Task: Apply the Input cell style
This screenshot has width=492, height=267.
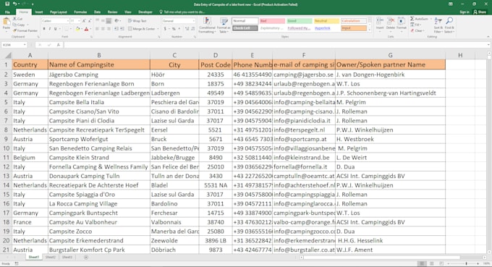Action: coord(354,28)
